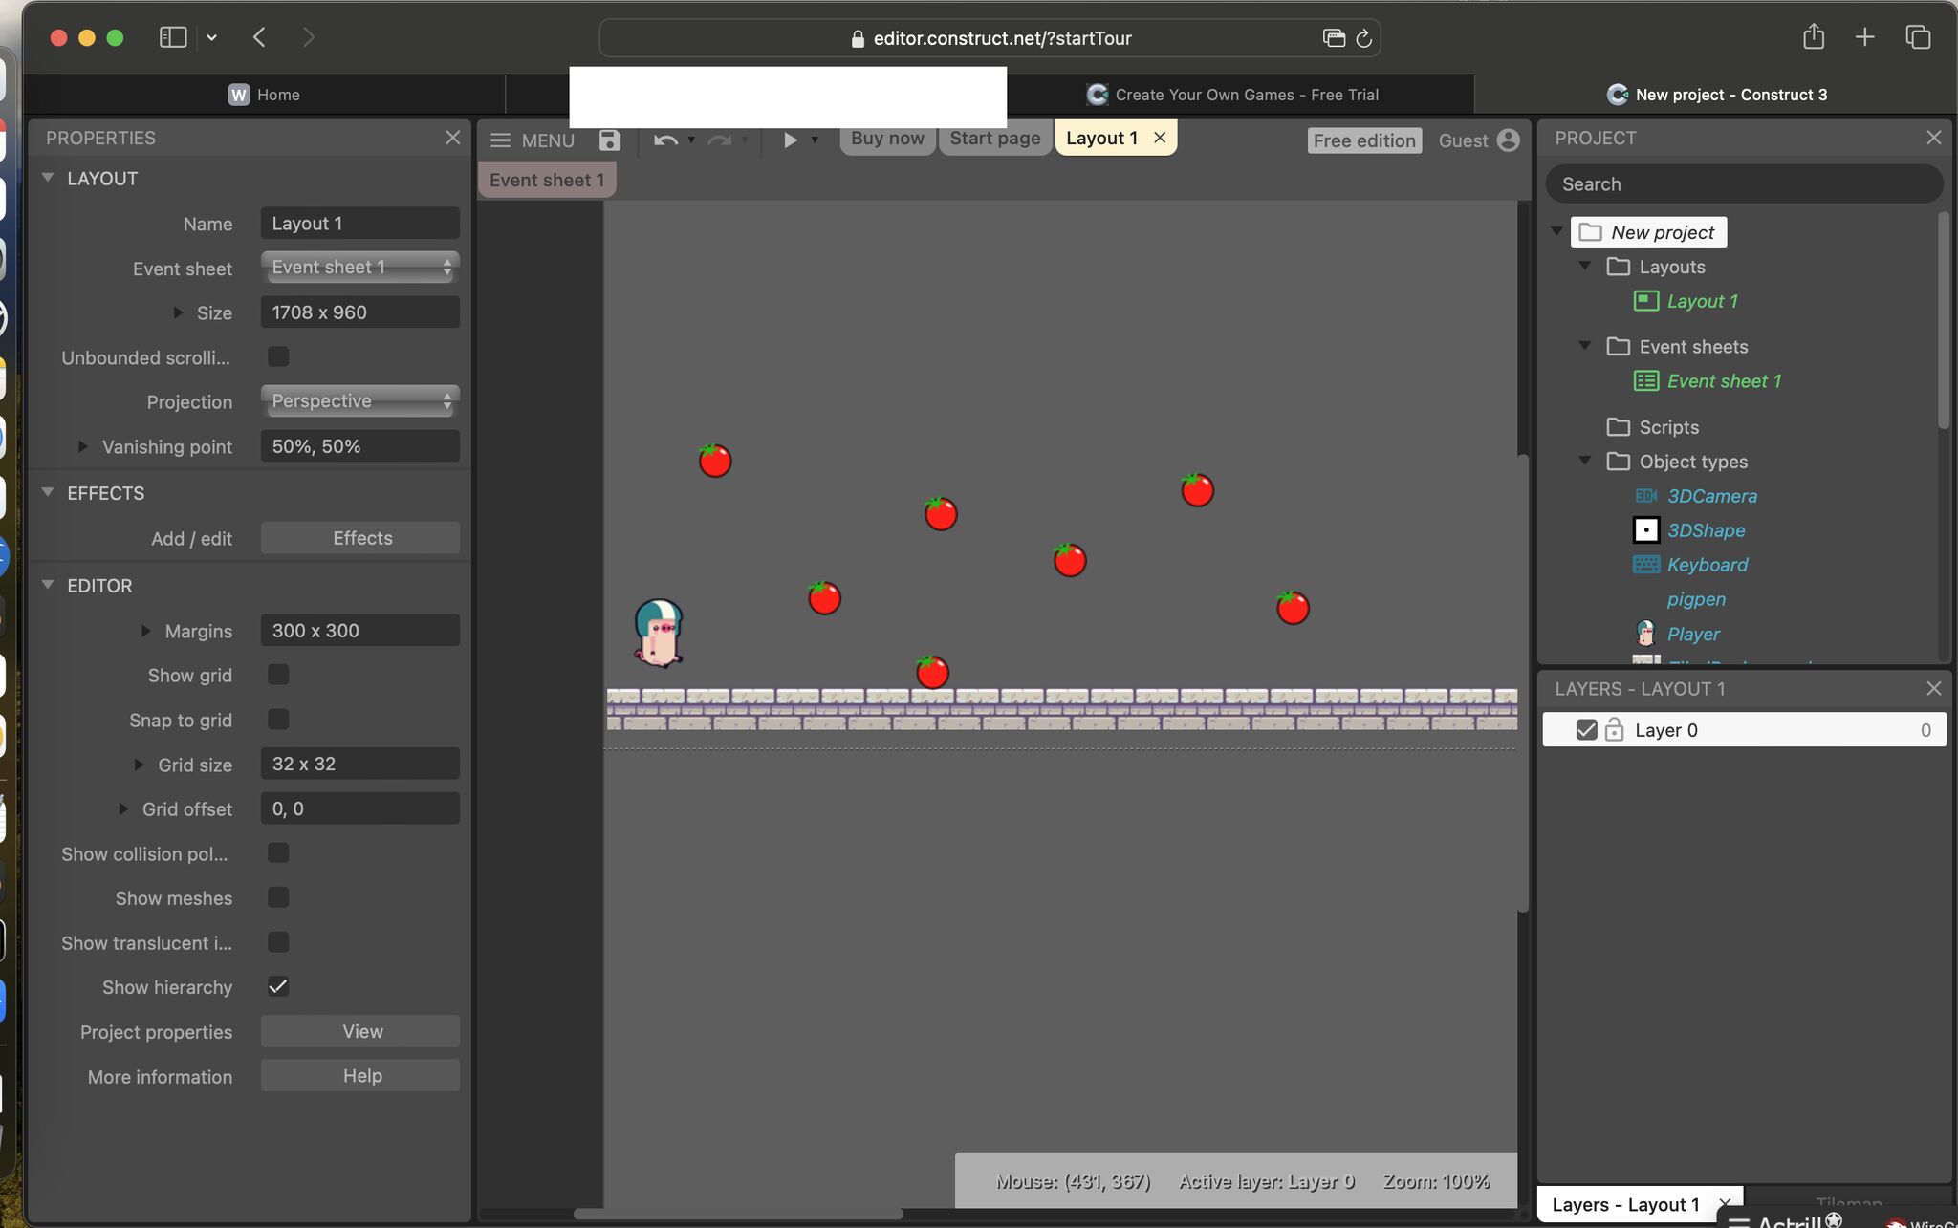This screenshot has width=1958, height=1228.
Task: Save the project using the floppy disk icon
Action: tap(608, 140)
